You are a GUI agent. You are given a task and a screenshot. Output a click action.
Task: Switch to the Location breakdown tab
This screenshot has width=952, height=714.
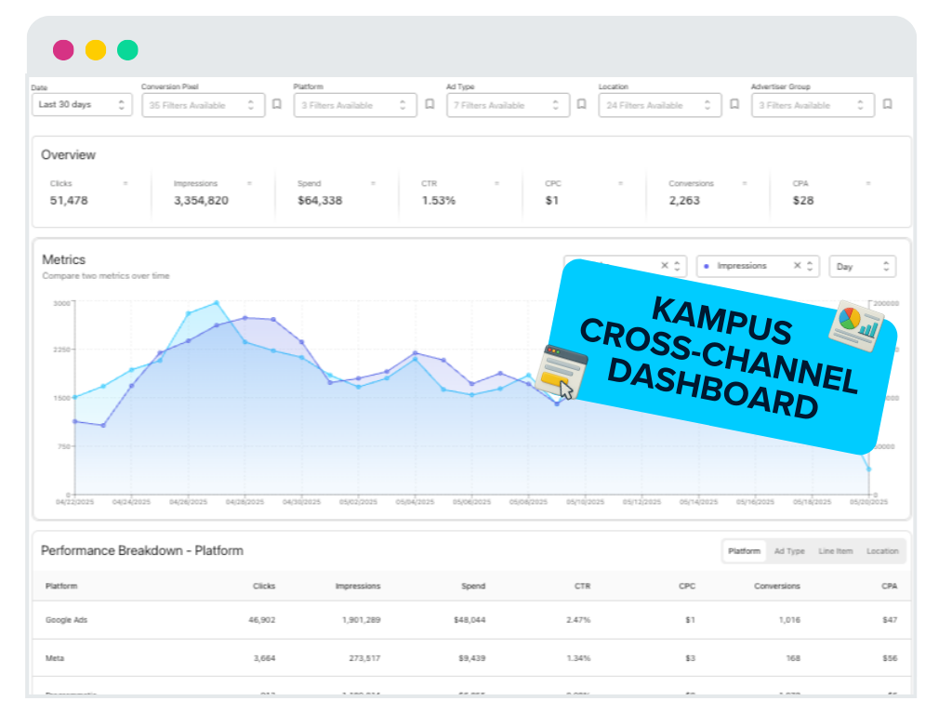click(x=882, y=551)
